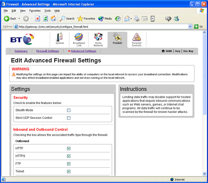
Task: Open the Site Map link
Action: [188, 51]
